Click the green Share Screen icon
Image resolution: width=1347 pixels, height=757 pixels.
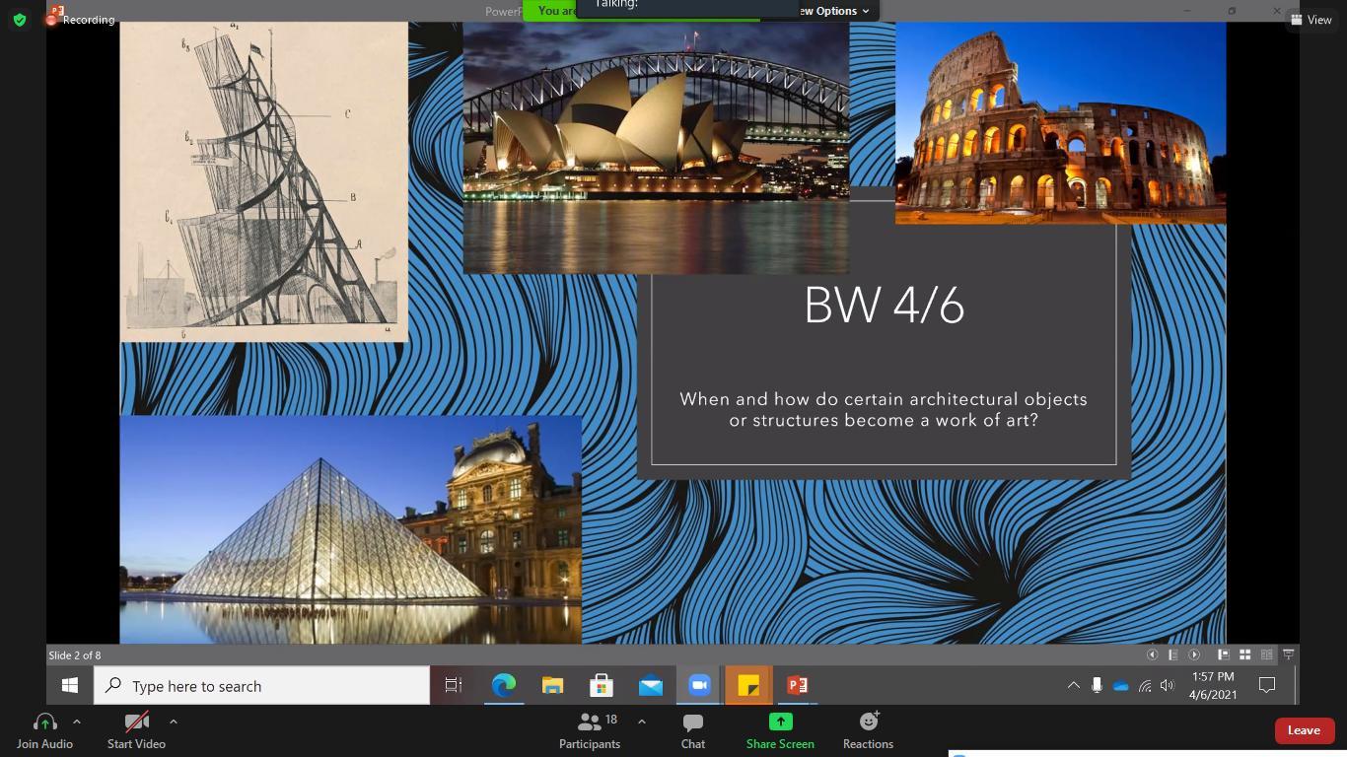[780, 723]
